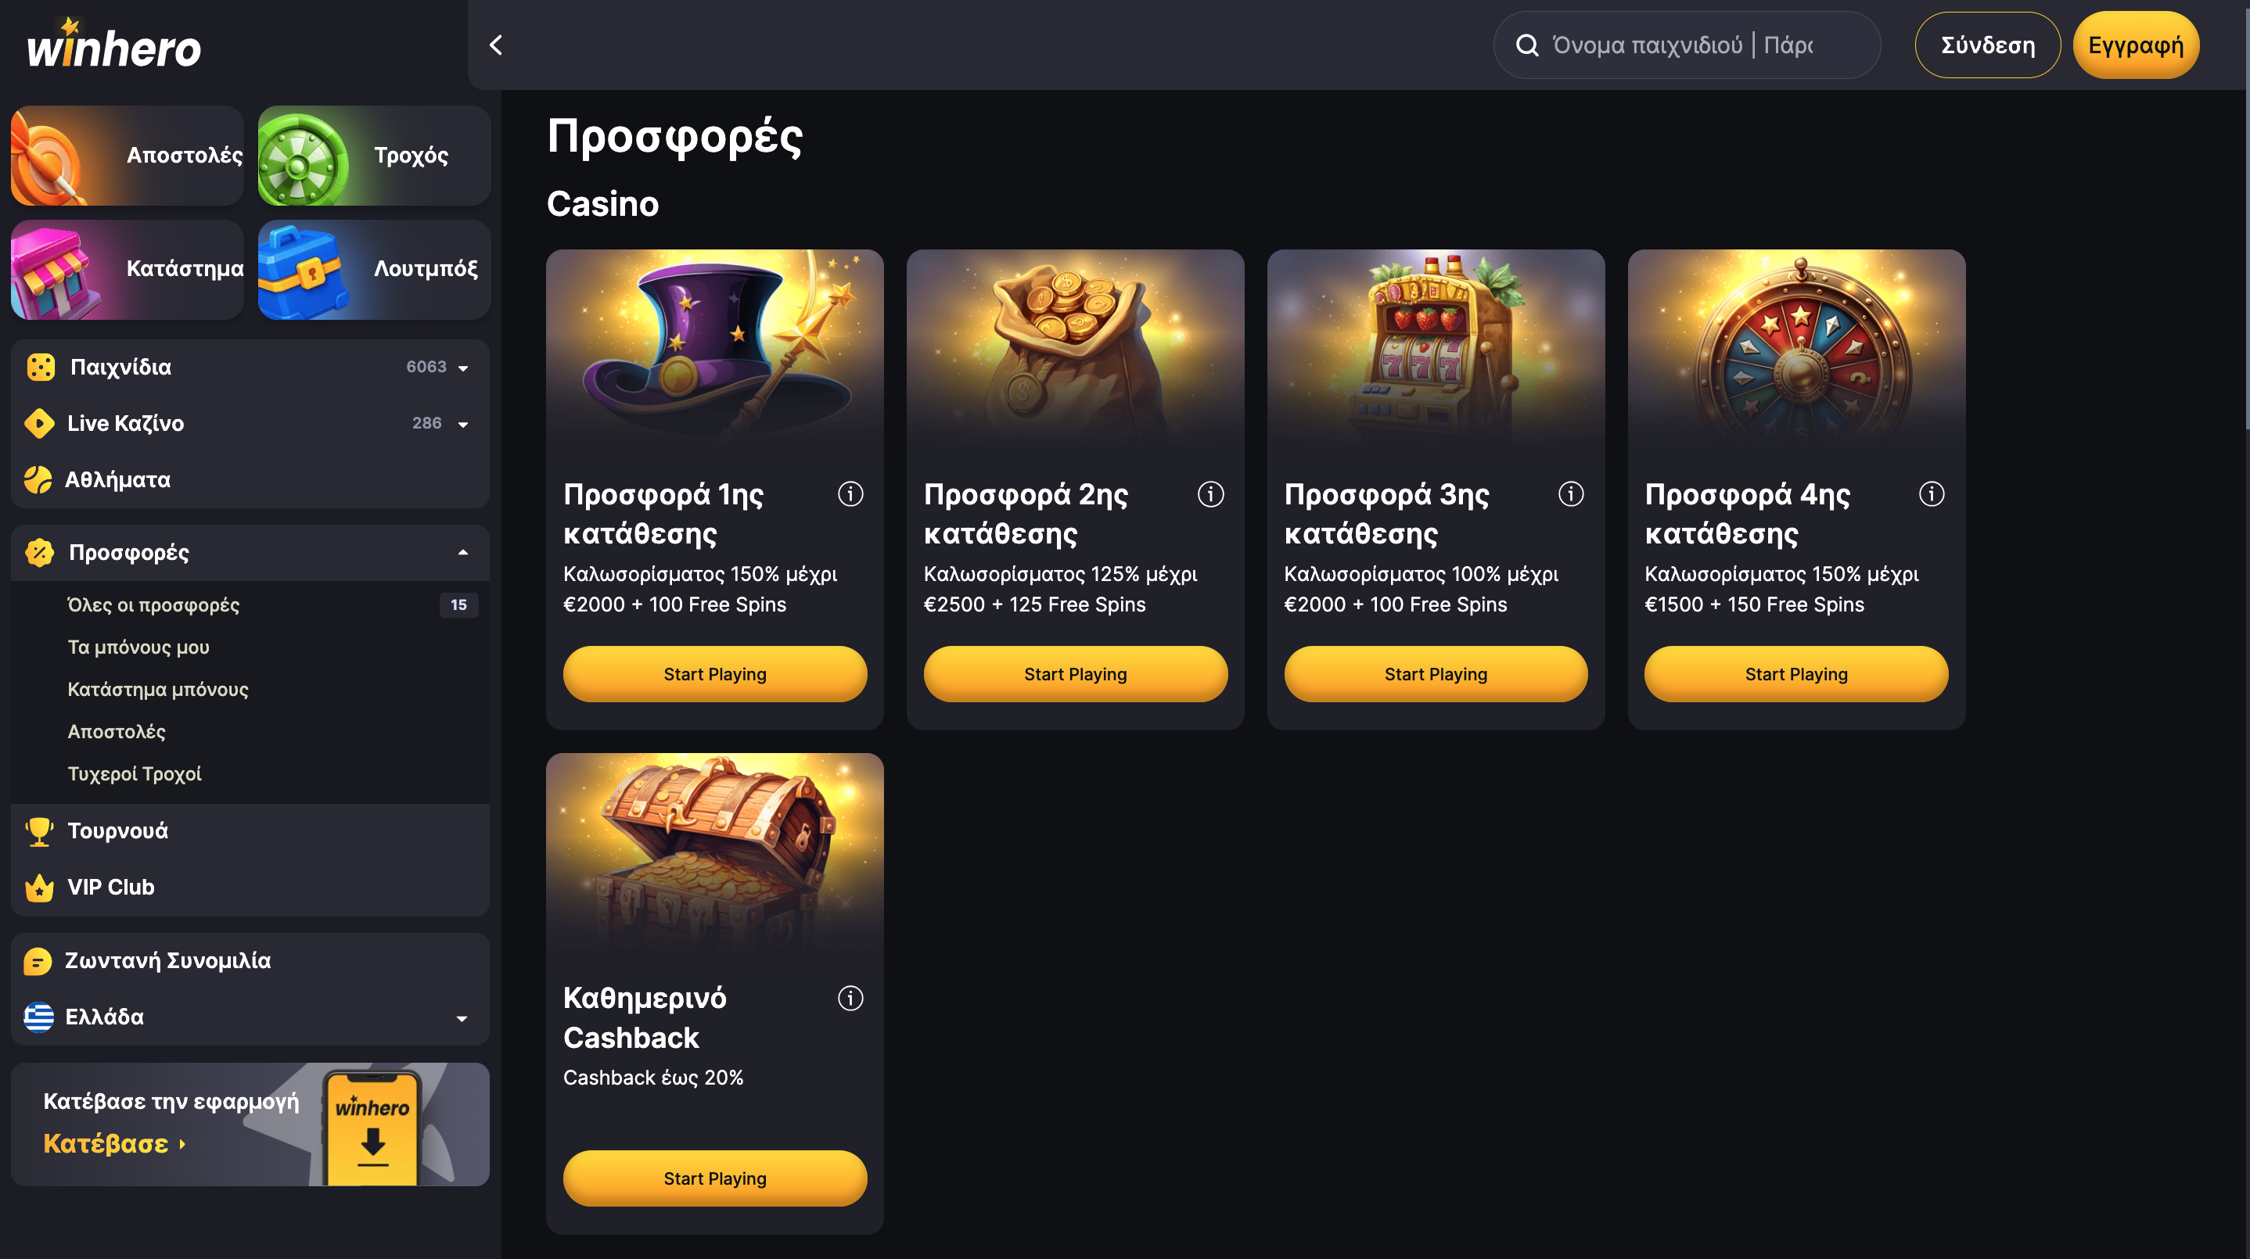2250x1259 pixels.
Task: Click the Σύνδεση login button
Action: pyautogui.click(x=1987, y=45)
